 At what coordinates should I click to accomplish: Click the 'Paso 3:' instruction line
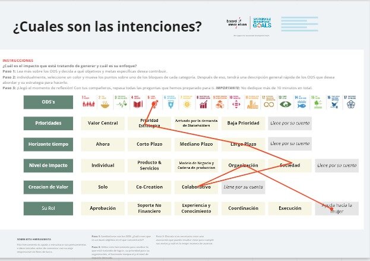(157, 88)
